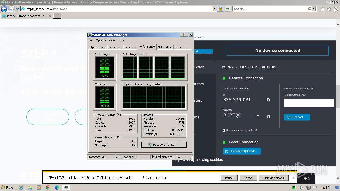This screenshot has height=191, width=340.
Task: Select Task Manager taskbar button
Action: coord(66,188)
